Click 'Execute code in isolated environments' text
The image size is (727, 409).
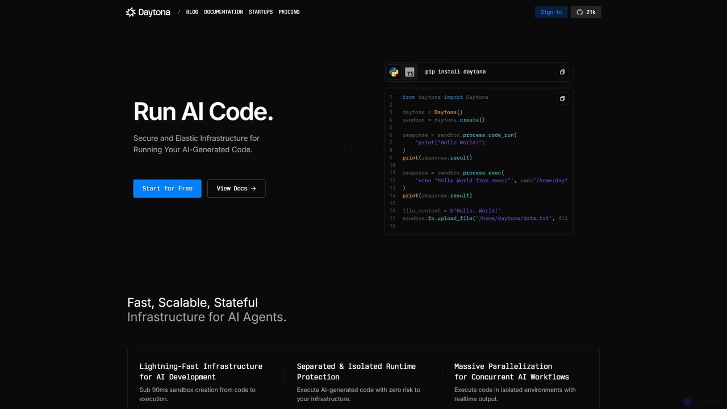coord(515,394)
